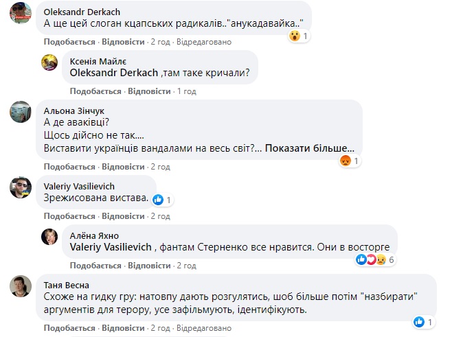
Task: Click Алёна Яхно's profile photo
Action: coord(49,237)
